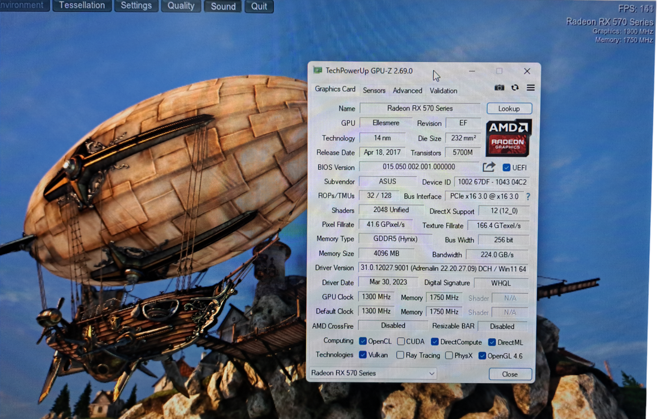The image size is (657, 419).
Task: Enable the CUDA checkbox
Action: click(400, 342)
